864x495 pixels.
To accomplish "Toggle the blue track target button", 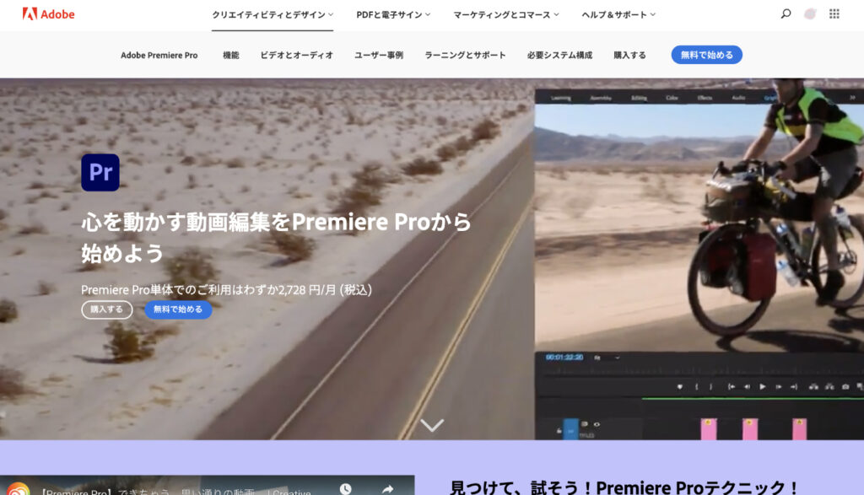I will click(571, 429).
